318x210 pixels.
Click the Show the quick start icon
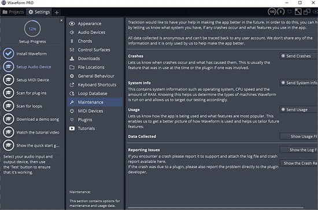click(x=9, y=145)
